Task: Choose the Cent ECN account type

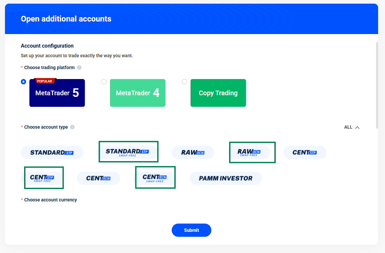Action: (x=98, y=178)
